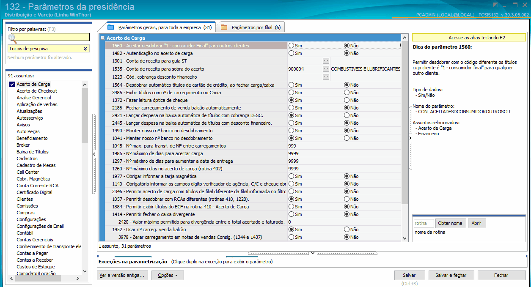
Task: Select Sim for 1482 Autenticação no acerto de carga
Action: pyautogui.click(x=292, y=53)
